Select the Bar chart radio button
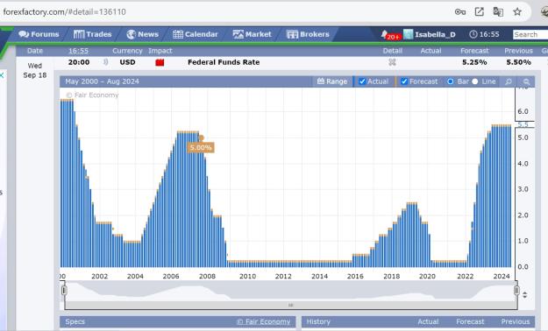548x331 pixels. coord(451,81)
